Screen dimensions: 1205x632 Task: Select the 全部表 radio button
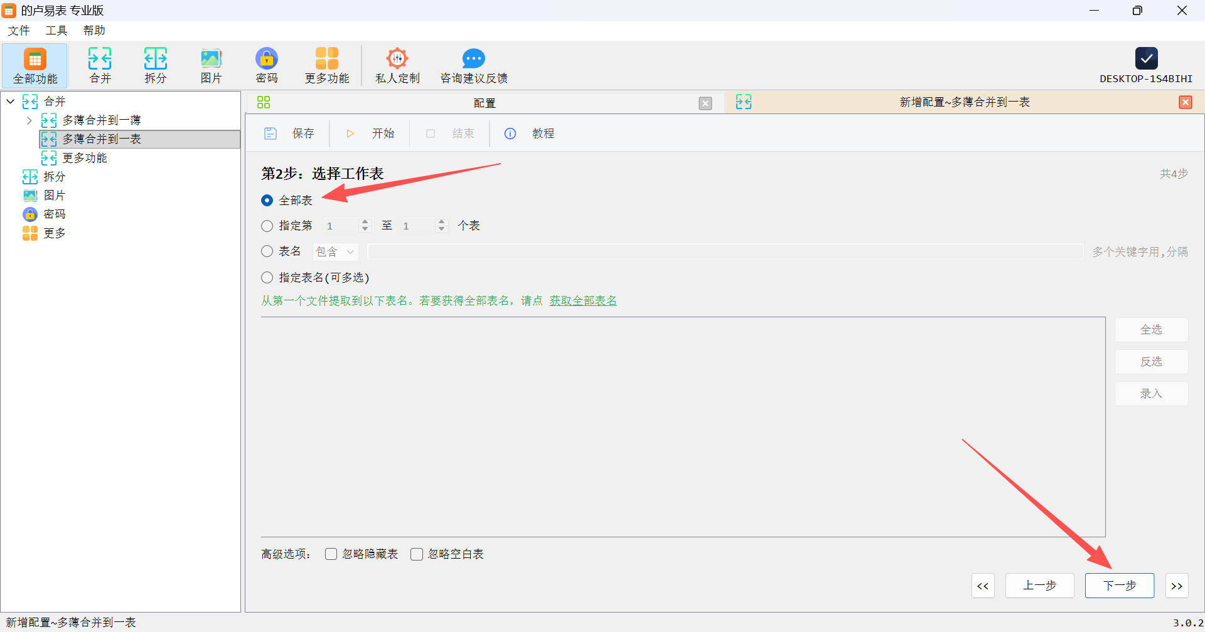pos(267,201)
